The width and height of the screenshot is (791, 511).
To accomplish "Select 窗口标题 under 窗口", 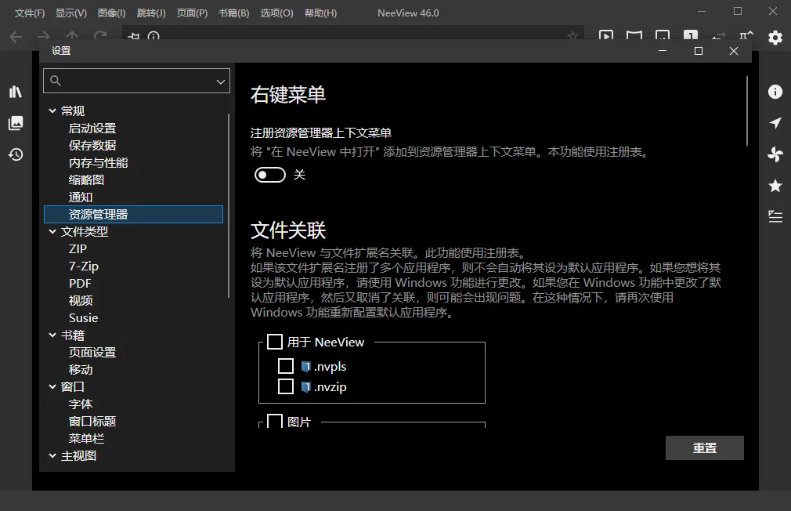I will click(92, 421).
